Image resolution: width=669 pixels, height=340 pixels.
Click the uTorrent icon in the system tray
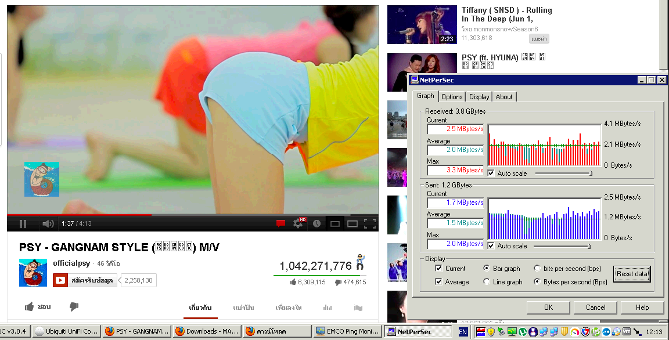523,332
